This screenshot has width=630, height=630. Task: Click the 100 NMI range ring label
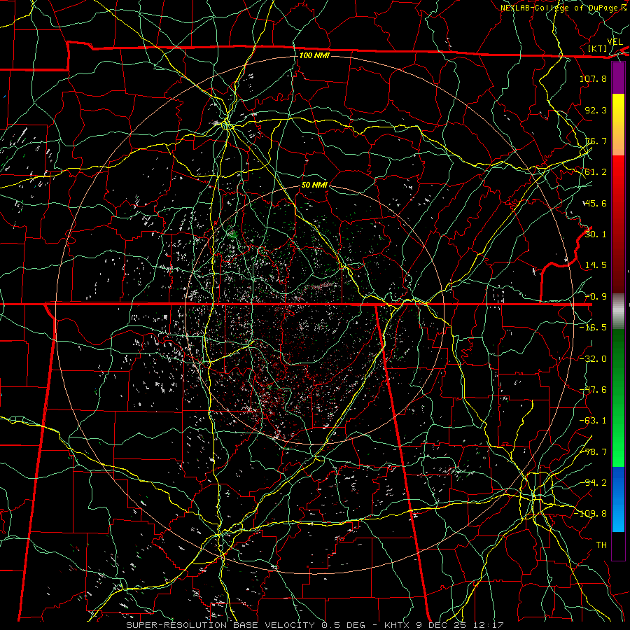(x=314, y=55)
